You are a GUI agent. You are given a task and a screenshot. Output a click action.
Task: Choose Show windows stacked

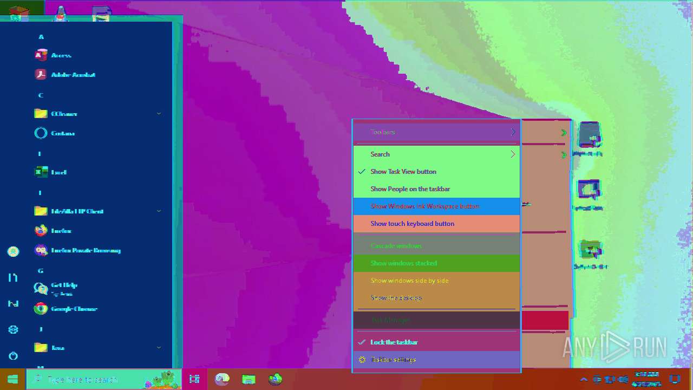click(x=436, y=263)
